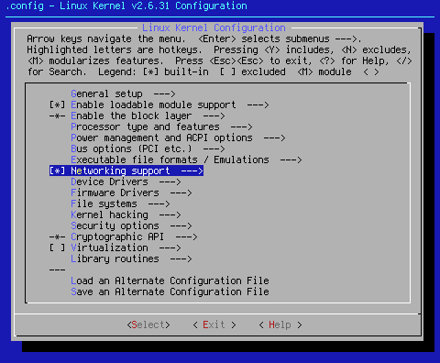Click the arrow after Virtualization
This screenshot has height=363, width=440.
(170, 247)
